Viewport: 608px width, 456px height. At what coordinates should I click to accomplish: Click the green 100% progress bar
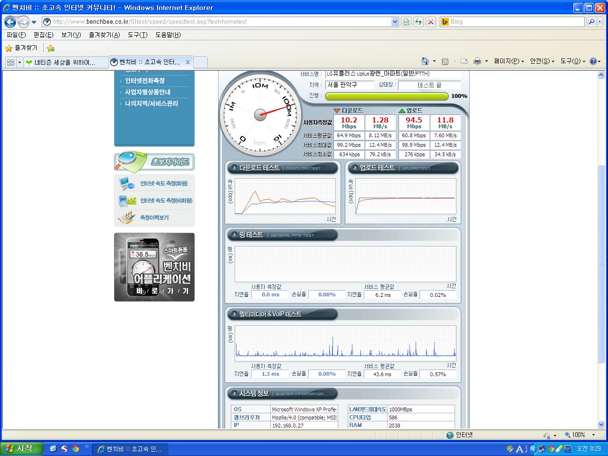(387, 96)
